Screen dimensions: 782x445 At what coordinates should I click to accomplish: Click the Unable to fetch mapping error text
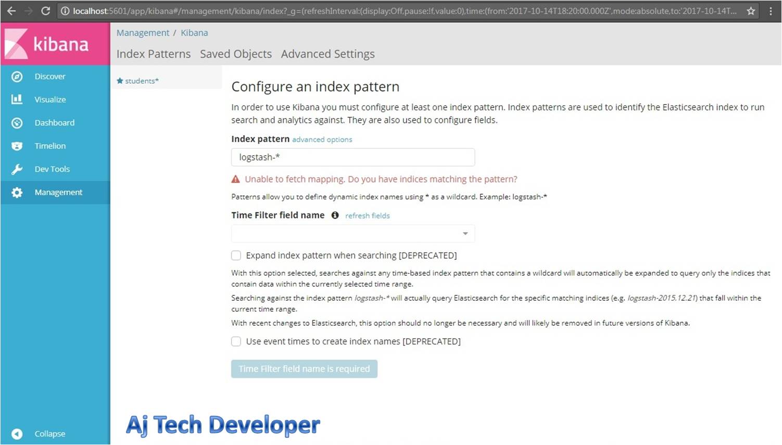[381, 179]
